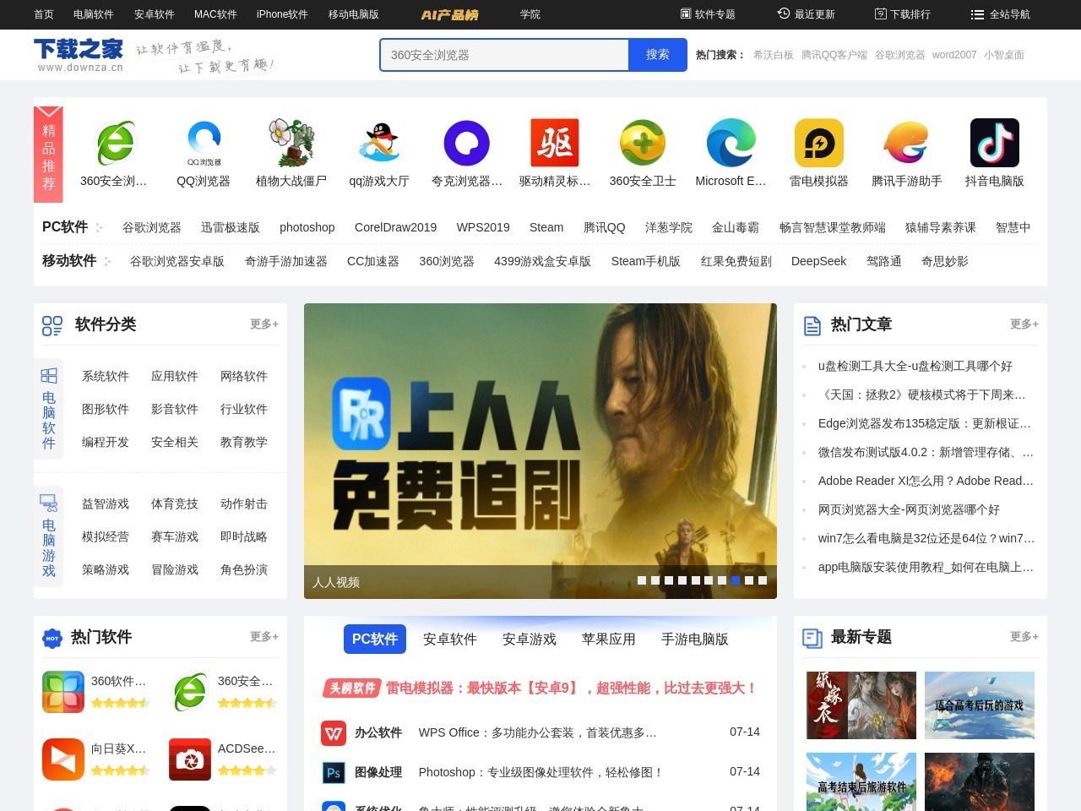Open the 驱动精灵标准版 icon
Viewport: 1081px width, 811px height.
point(555,142)
